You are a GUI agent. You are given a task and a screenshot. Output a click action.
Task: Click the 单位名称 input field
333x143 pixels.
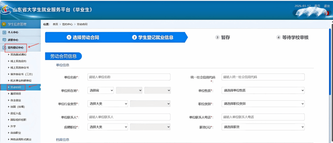tap(129, 77)
